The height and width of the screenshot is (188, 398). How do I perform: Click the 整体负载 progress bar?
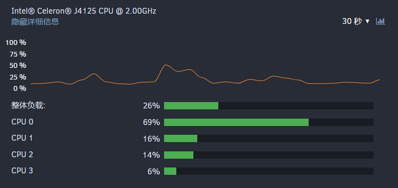(x=269, y=106)
